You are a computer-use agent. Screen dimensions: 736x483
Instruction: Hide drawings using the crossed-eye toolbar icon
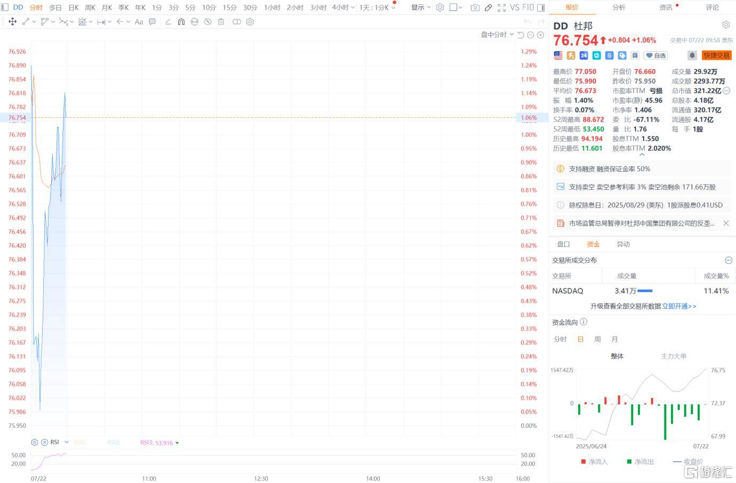[207, 22]
